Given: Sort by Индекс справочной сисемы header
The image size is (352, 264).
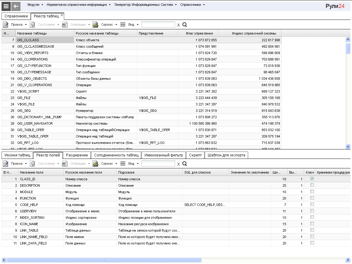Looking at the screenshot, I should coord(250,33).
